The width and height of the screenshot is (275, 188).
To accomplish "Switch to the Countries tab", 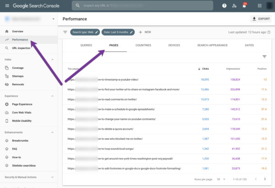I will 143,45.
